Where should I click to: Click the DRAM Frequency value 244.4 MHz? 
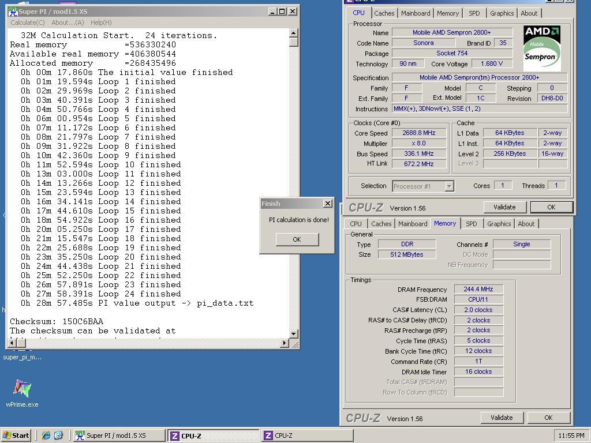tap(478, 289)
